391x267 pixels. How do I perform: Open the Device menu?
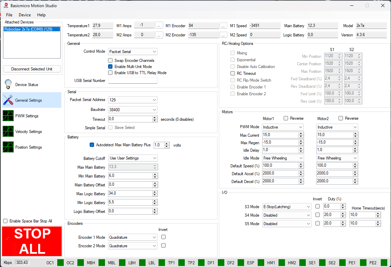click(25, 15)
